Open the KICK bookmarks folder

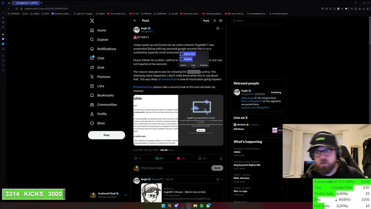[x=46, y=14]
